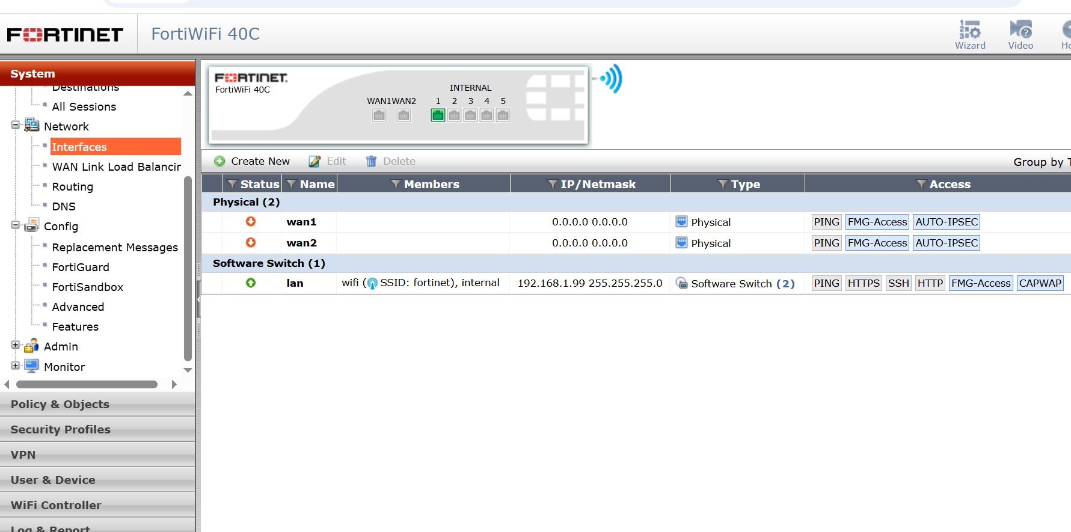Viewport: 1071px width, 532px height.
Task: Click the WAN2 port icon on faceplate
Action: [x=404, y=115]
